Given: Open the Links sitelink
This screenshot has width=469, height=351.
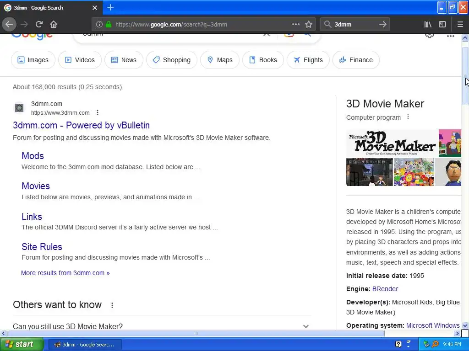Looking at the screenshot, I should tap(32, 217).
